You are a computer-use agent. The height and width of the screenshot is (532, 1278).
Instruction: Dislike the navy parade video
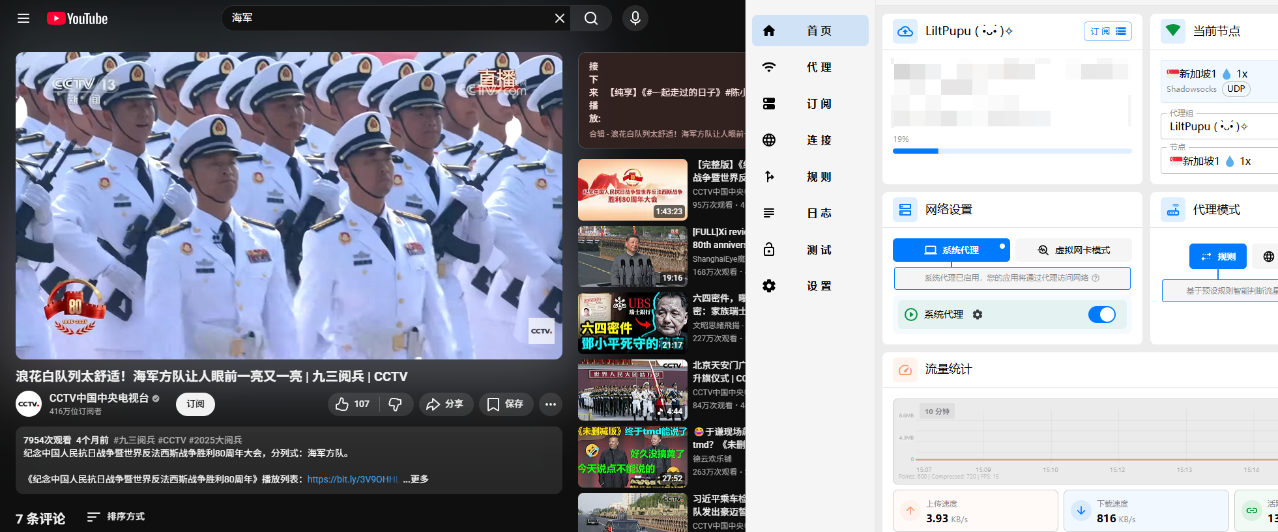(x=396, y=404)
